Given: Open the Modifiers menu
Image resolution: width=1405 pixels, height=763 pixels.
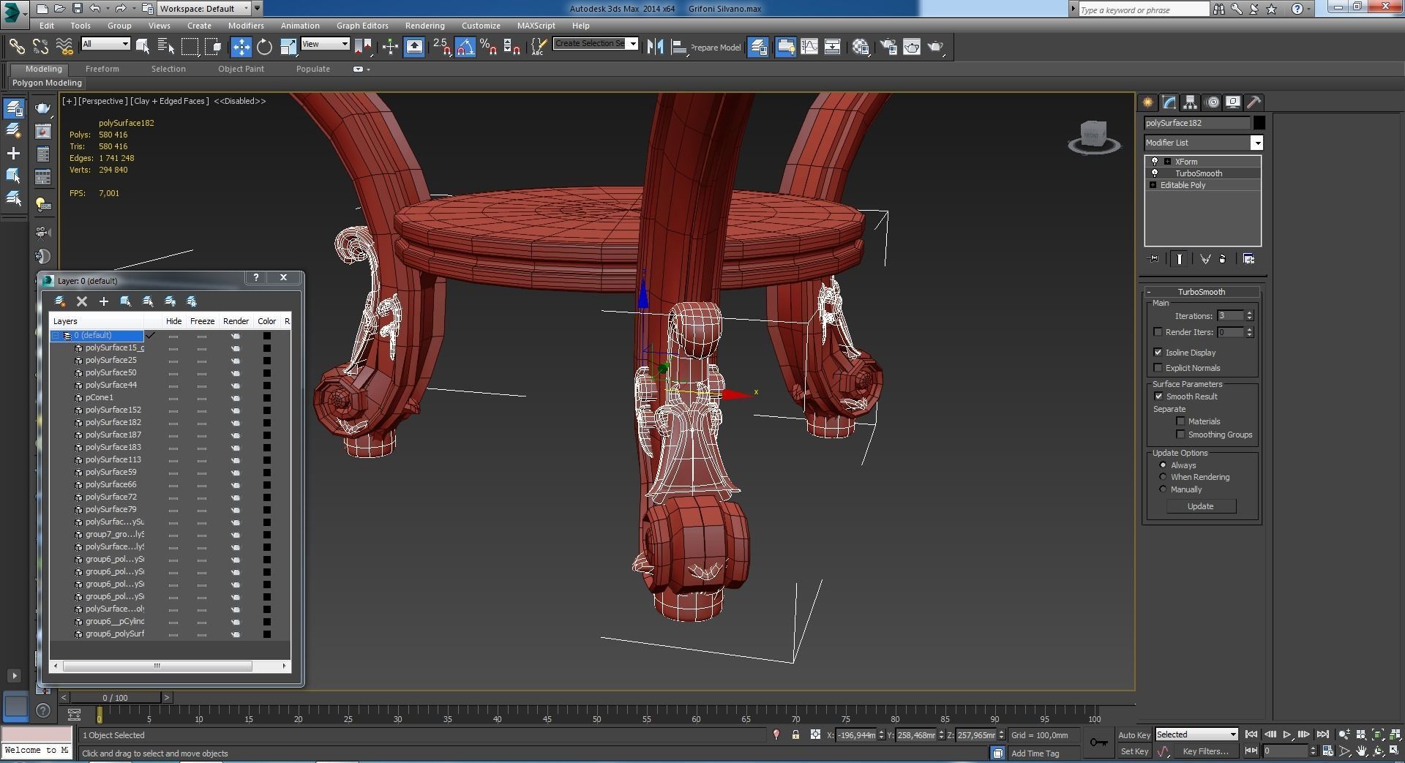Looking at the screenshot, I should pos(246,26).
